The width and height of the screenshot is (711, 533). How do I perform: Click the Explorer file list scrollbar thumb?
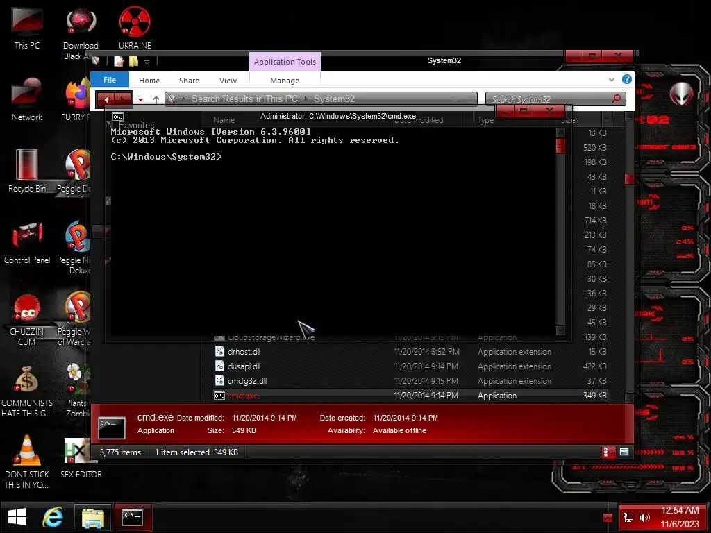629,178
